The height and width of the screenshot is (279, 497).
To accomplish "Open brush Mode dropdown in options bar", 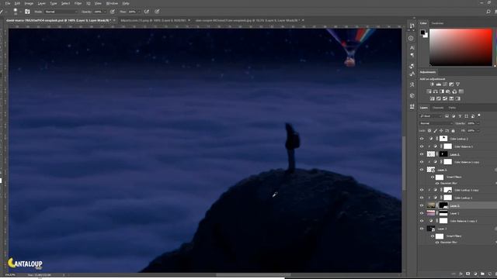I will pos(61,12).
